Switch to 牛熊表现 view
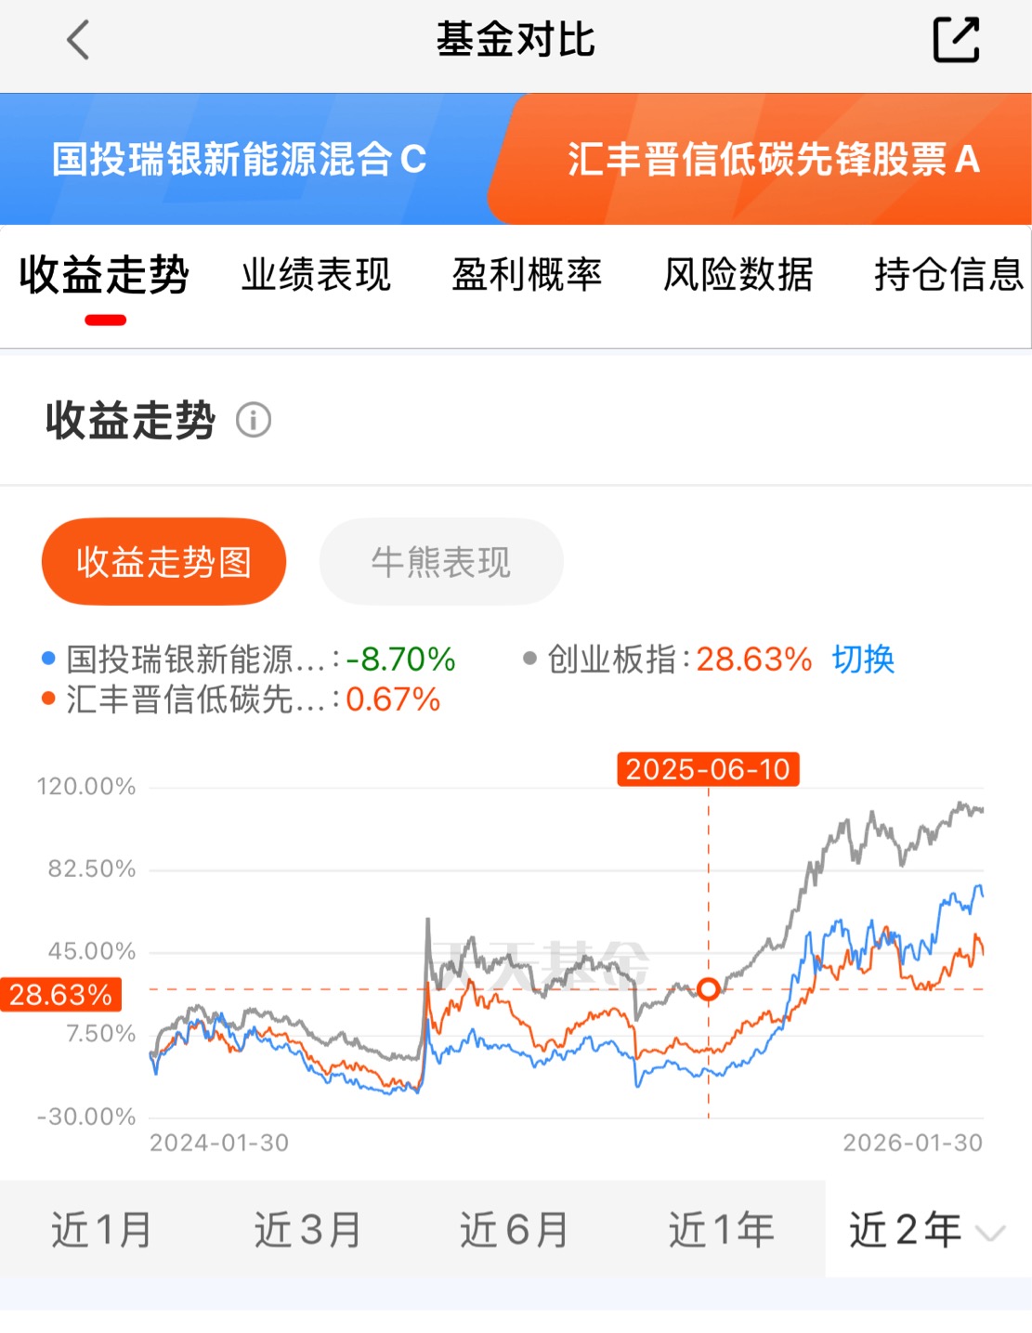 440,562
